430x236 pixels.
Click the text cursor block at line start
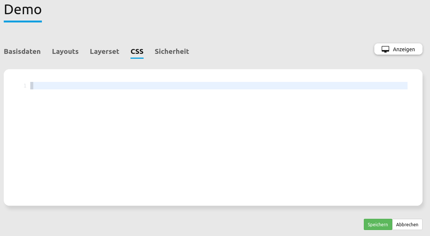(32, 86)
